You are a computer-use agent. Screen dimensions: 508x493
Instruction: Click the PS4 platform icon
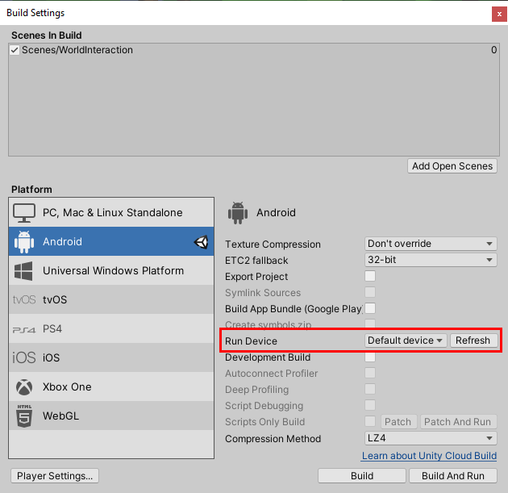pyautogui.click(x=24, y=329)
